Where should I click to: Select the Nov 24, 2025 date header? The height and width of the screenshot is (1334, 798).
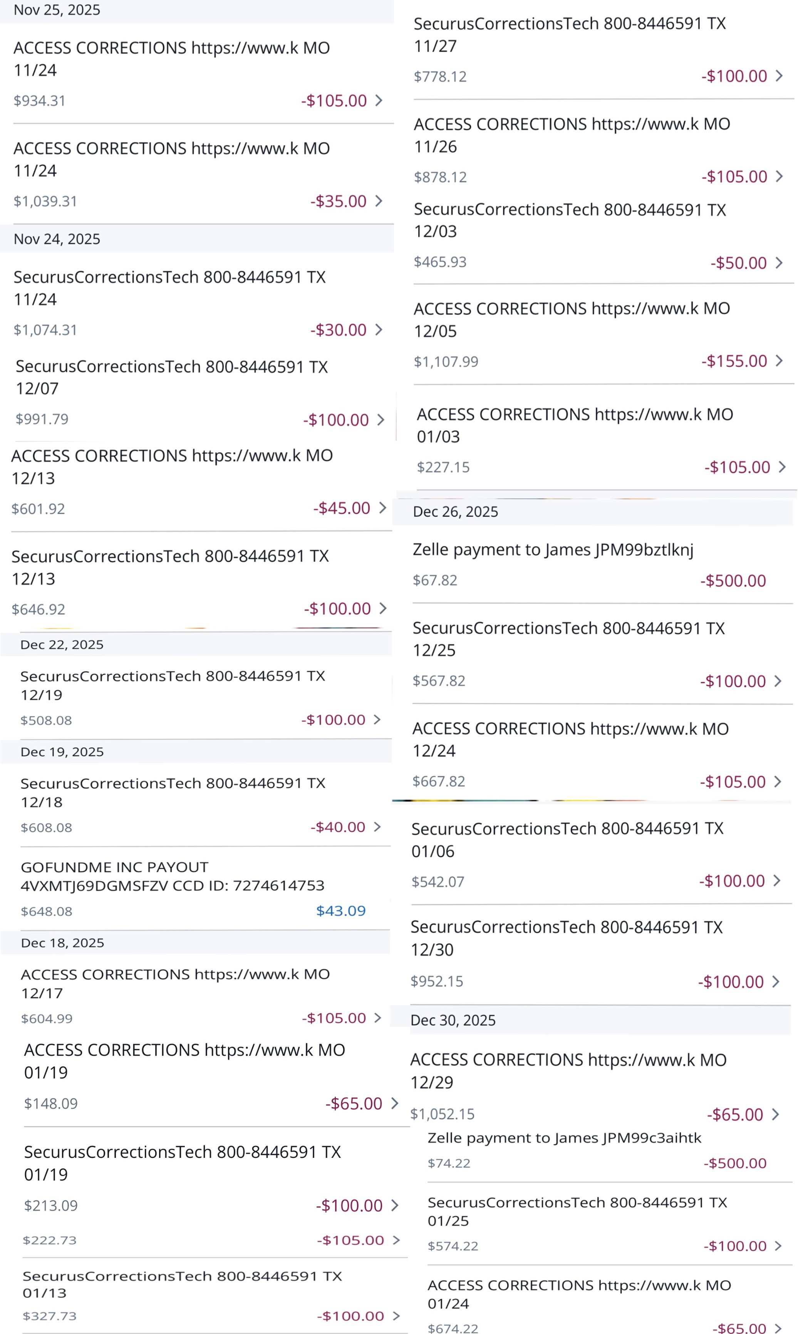57,239
